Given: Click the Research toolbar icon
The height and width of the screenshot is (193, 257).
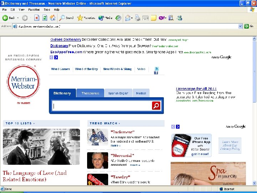Looking at the screenshot, I should (x=171, y=18).
